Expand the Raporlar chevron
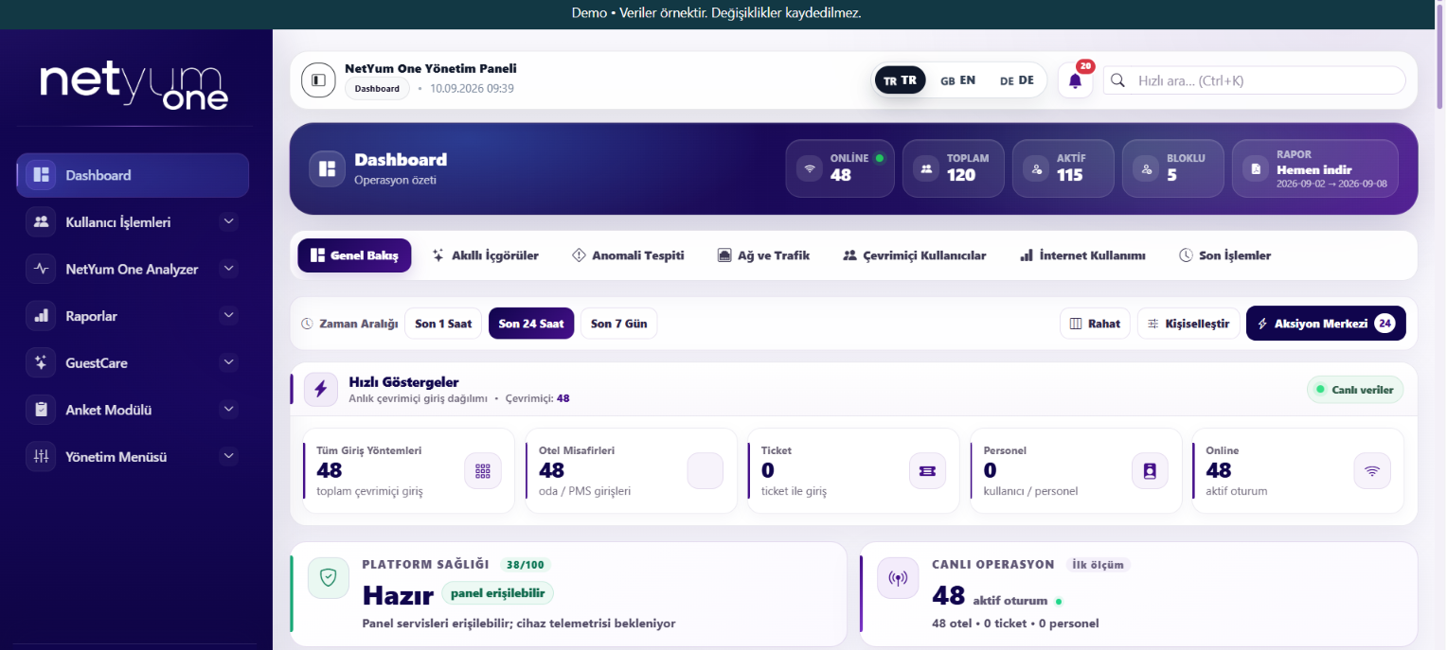1447x650 pixels. [227, 316]
